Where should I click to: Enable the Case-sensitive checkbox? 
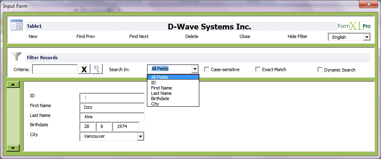point(207,69)
